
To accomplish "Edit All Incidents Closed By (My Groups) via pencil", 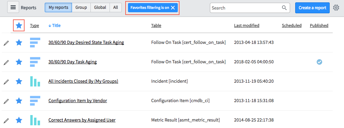I will coord(6,82).
